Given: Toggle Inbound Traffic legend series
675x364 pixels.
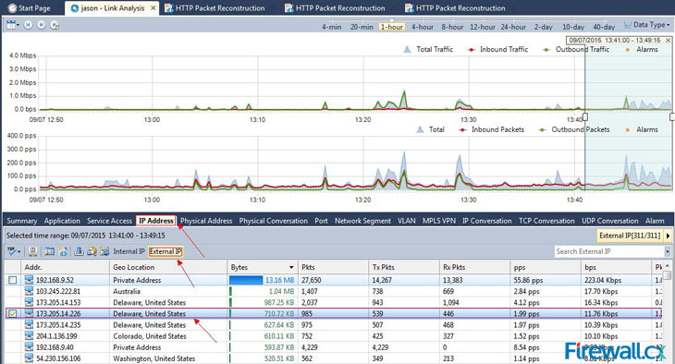Looking at the screenshot, I should tap(497, 50).
